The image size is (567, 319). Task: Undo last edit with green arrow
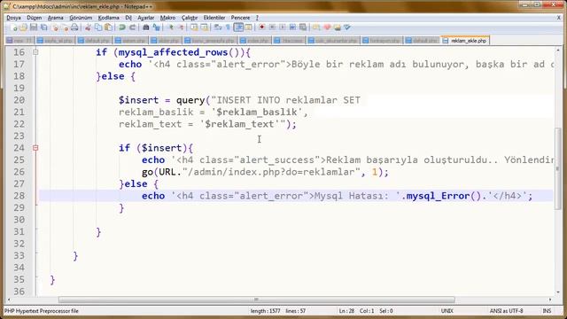[x=122, y=27]
